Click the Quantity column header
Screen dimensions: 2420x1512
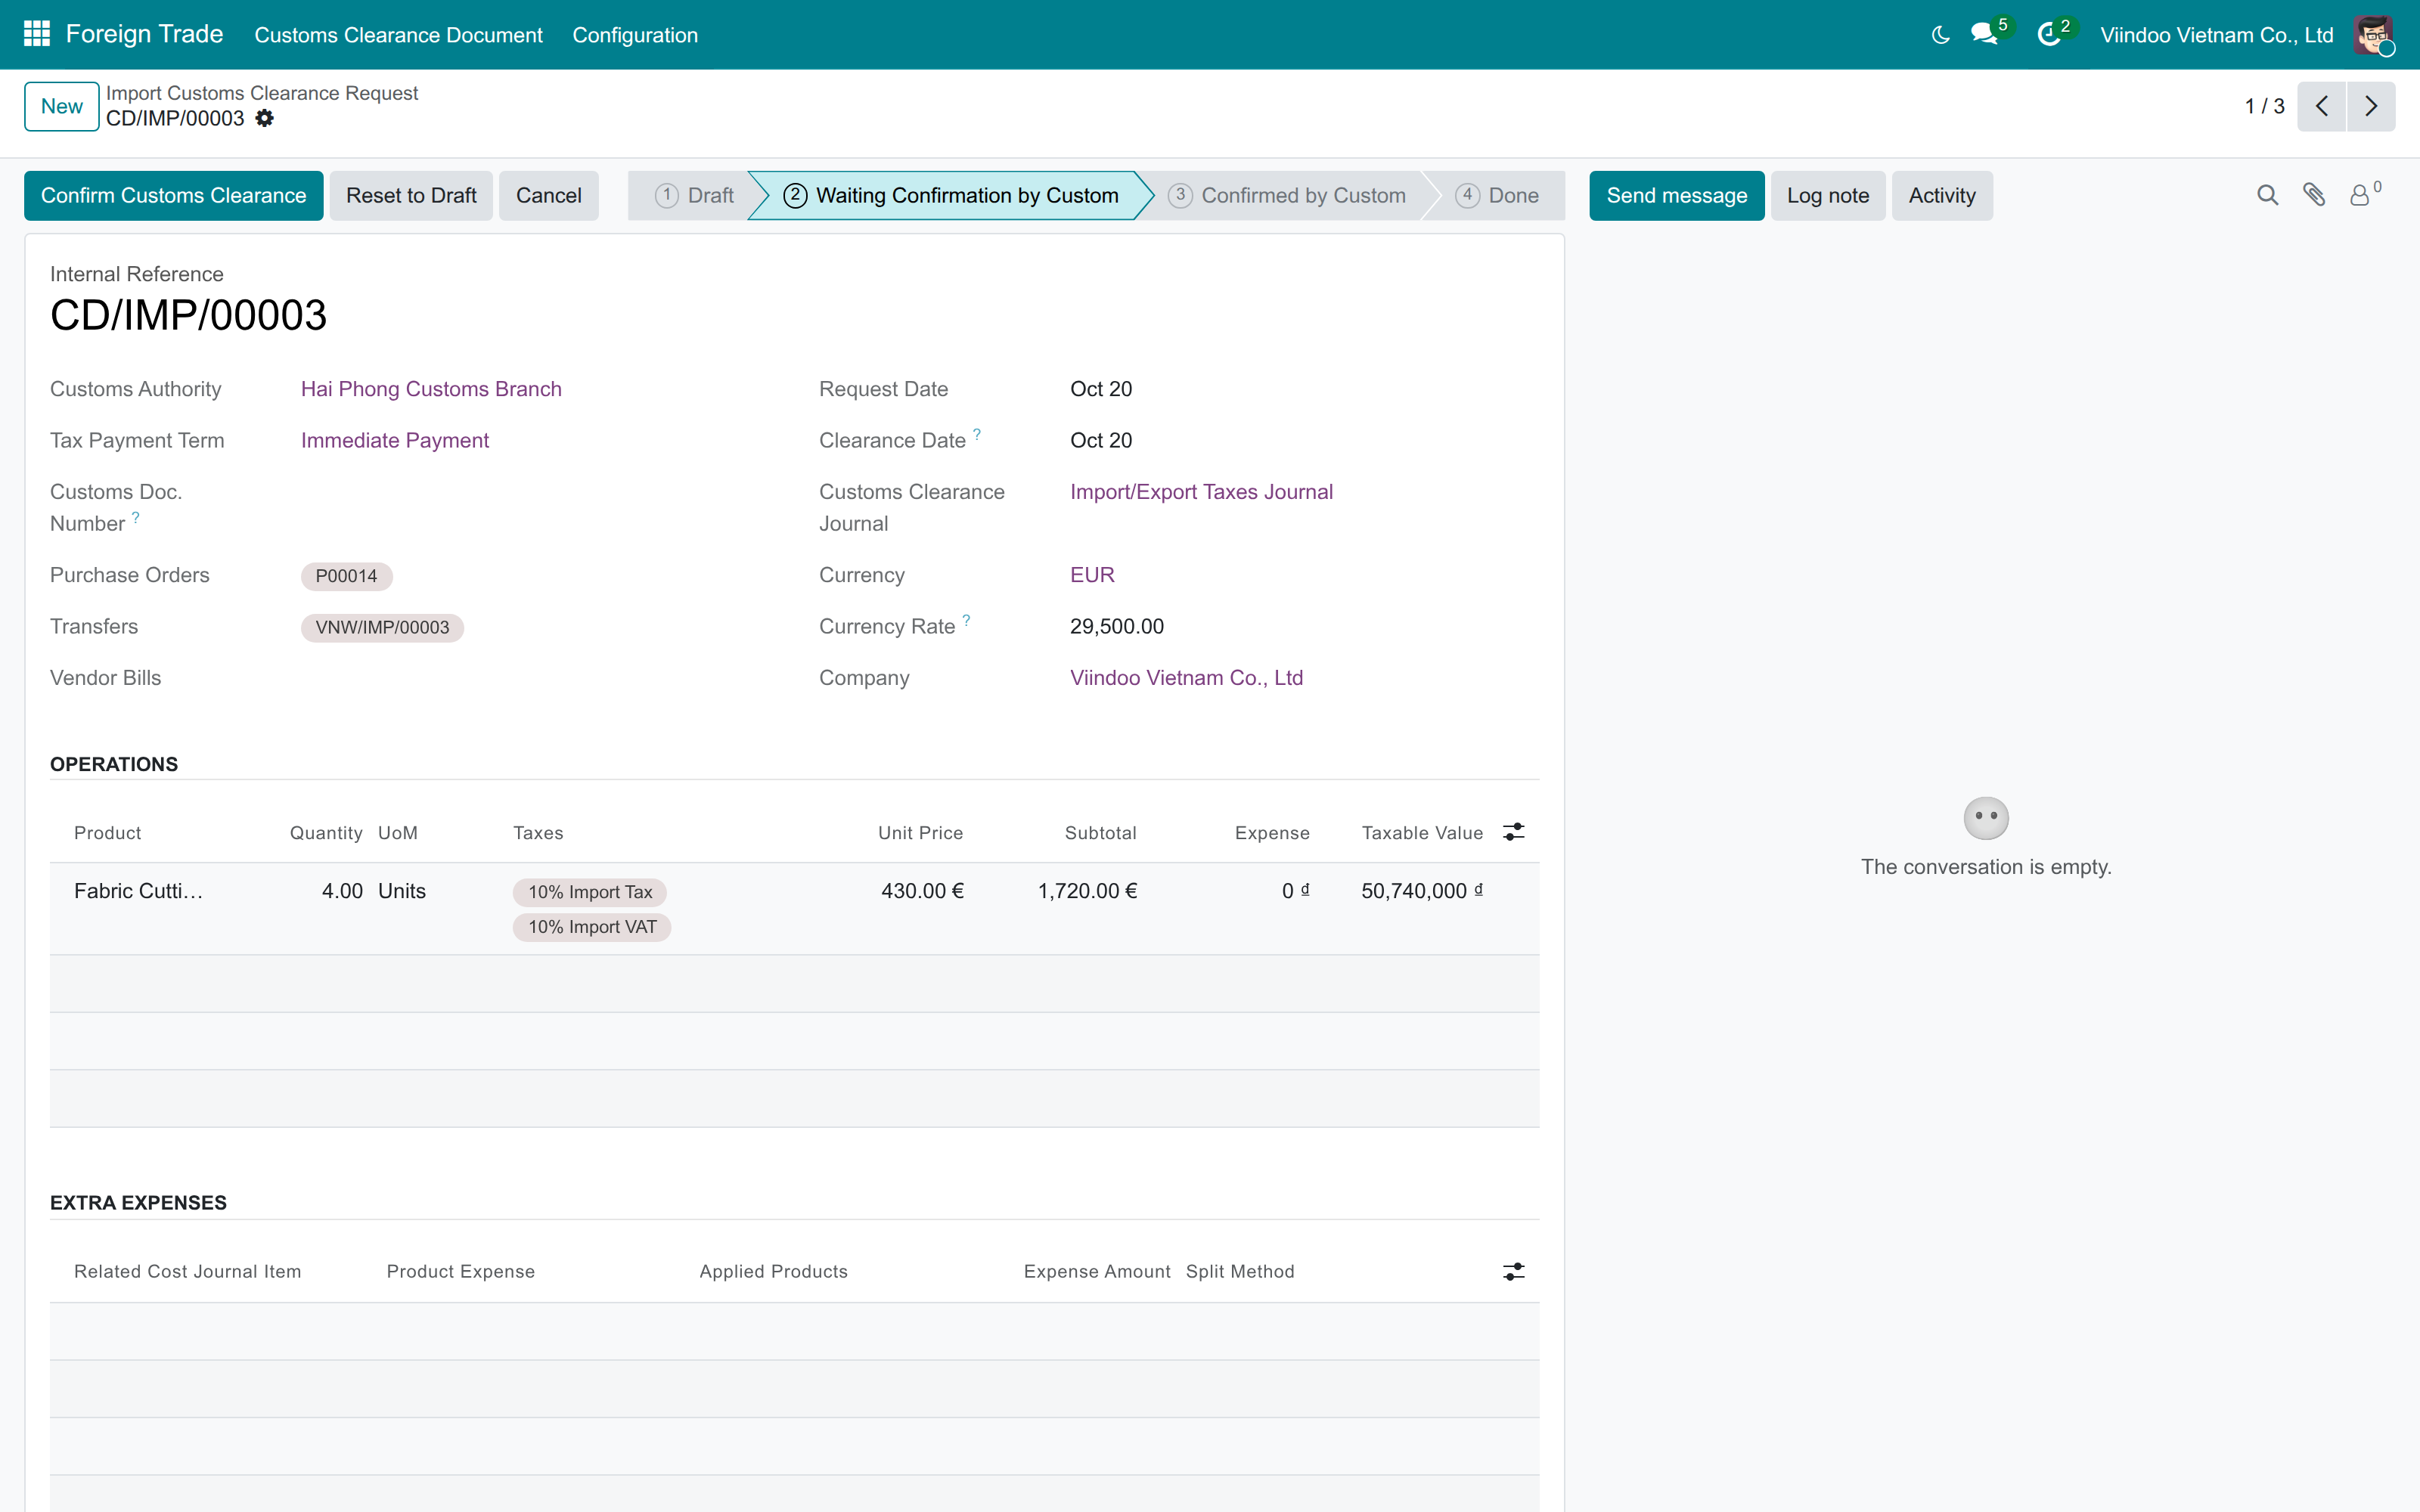point(326,833)
